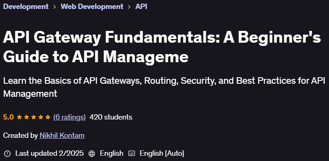Click the third rating star
The width and height of the screenshot is (329, 161).
click(x=33, y=117)
